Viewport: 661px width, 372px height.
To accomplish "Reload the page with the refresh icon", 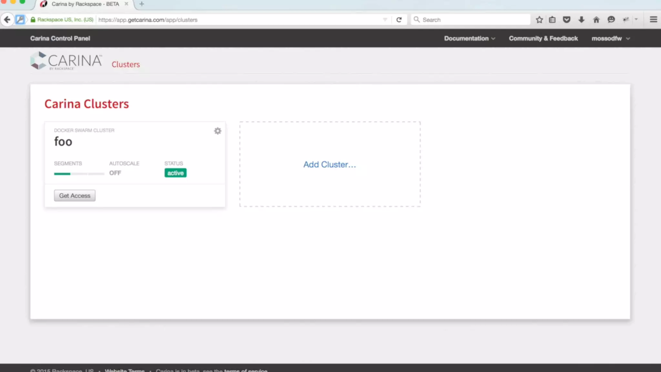I will [x=399, y=20].
